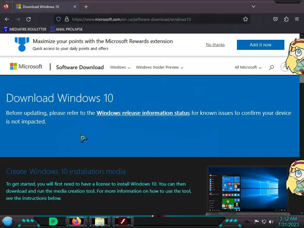Open the green notes app on taskbar

click(53, 221)
